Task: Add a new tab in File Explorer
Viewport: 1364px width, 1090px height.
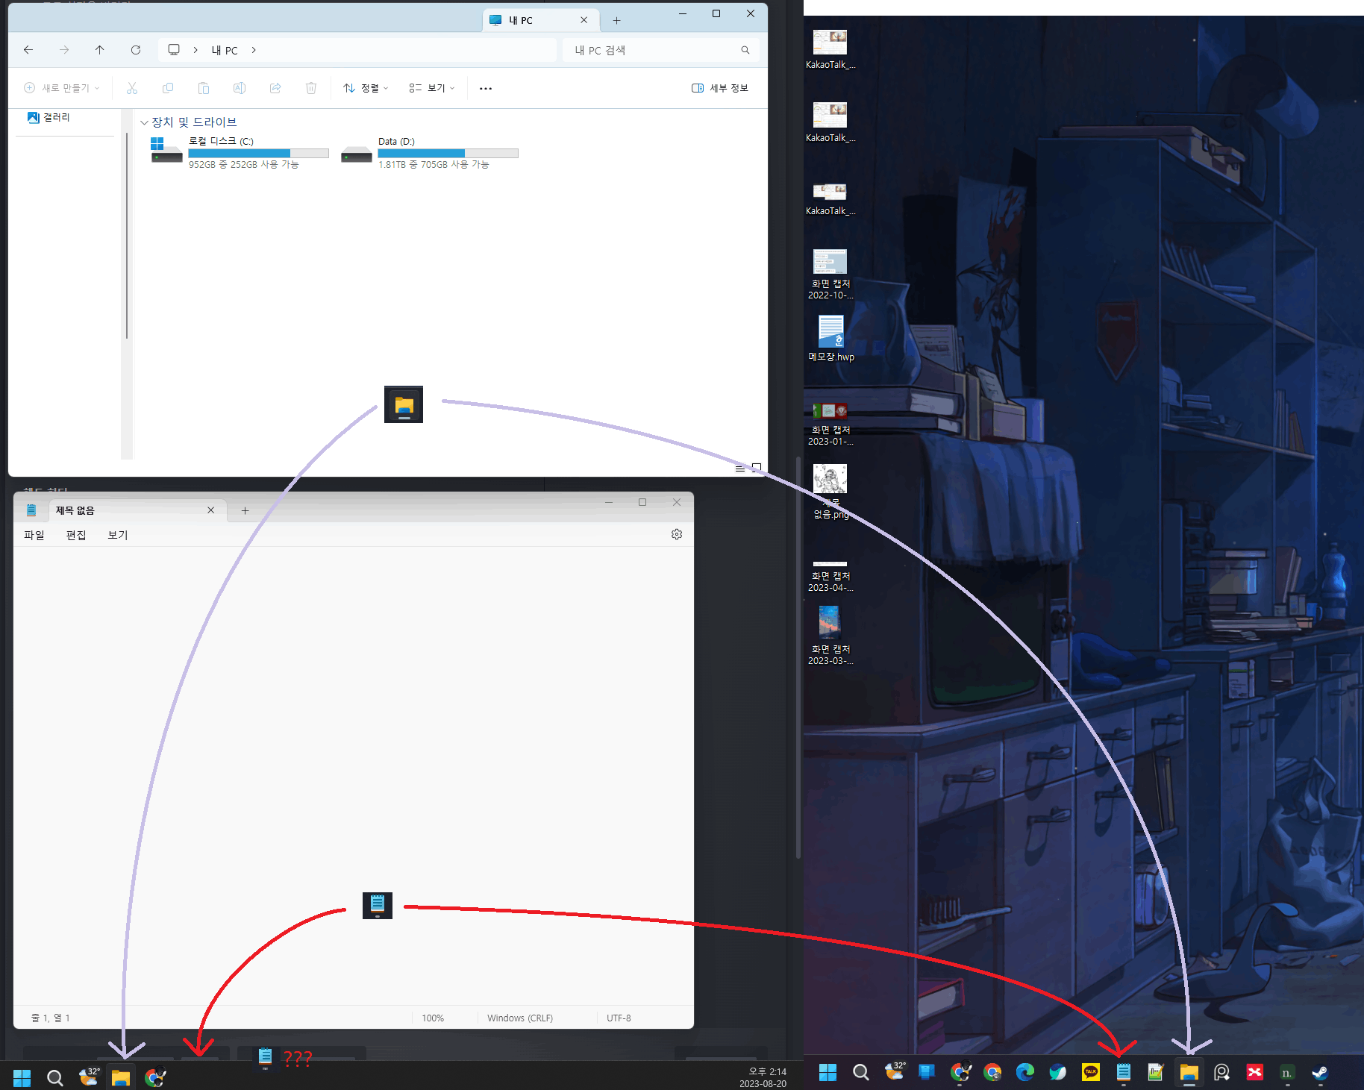Action: pyautogui.click(x=616, y=20)
